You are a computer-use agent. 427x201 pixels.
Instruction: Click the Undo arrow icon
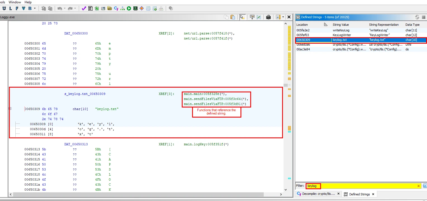pos(60,8)
